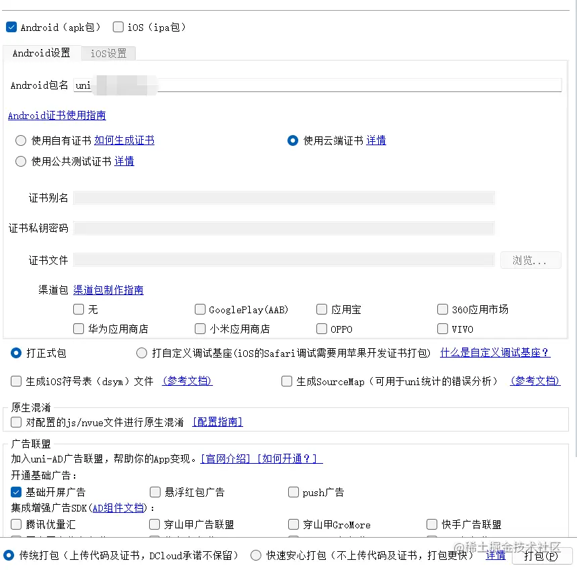Click the 证书文件 path field
577x570 pixels.
tap(283, 260)
